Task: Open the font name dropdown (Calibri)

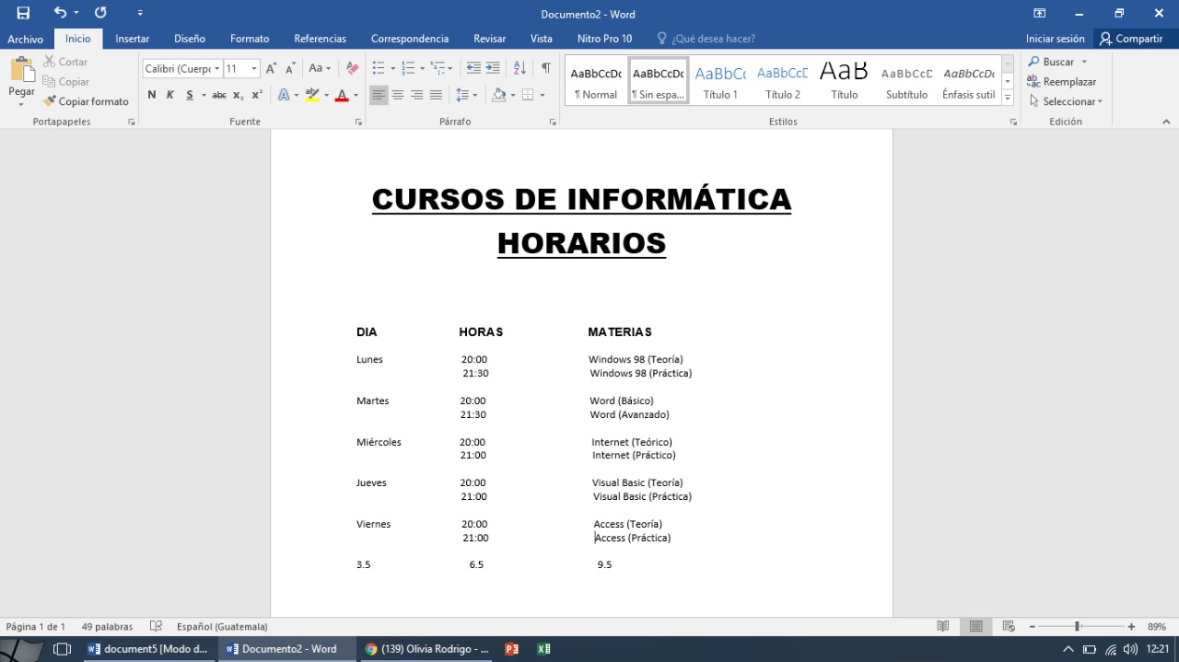Action: (x=217, y=69)
